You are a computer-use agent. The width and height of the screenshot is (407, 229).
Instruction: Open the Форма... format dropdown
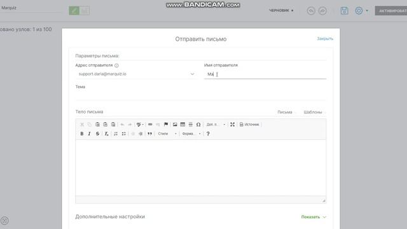[x=191, y=134]
